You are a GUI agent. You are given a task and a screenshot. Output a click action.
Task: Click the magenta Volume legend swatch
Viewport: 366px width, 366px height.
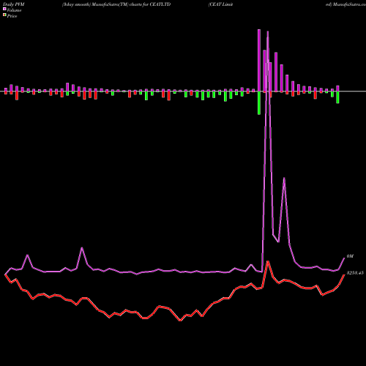coord(4,10)
